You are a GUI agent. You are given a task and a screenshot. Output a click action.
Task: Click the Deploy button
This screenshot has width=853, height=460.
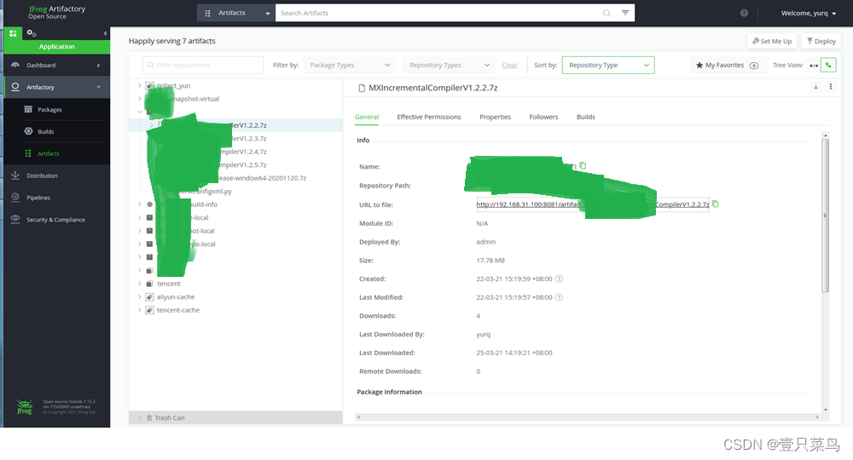coord(821,41)
